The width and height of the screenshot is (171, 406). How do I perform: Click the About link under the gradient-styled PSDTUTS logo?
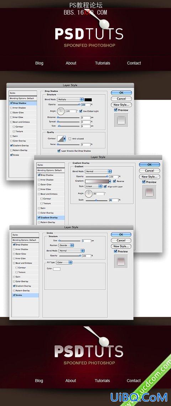(71, 381)
